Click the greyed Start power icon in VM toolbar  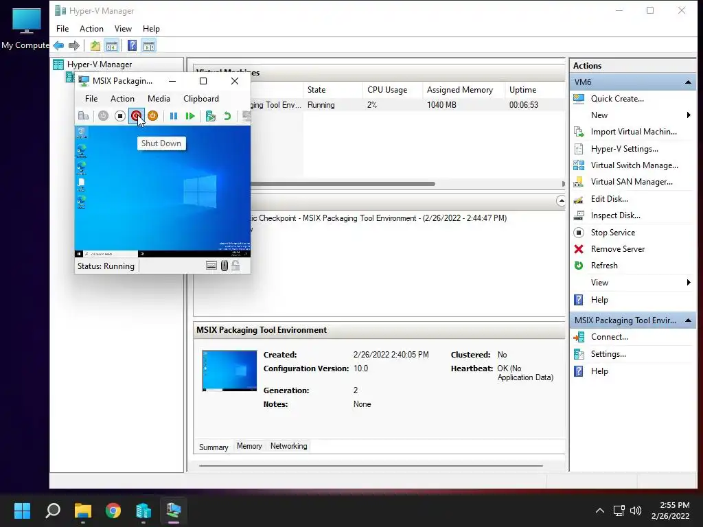(x=103, y=116)
